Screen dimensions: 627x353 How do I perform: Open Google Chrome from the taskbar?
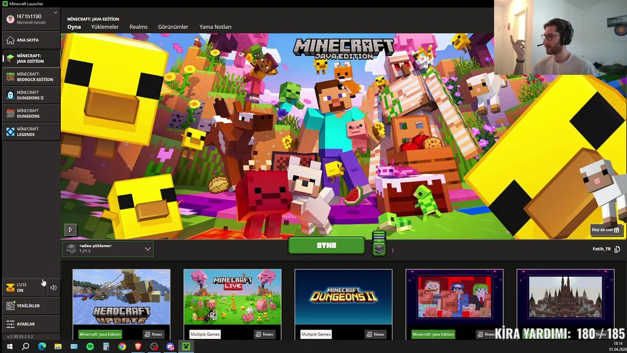122,347
